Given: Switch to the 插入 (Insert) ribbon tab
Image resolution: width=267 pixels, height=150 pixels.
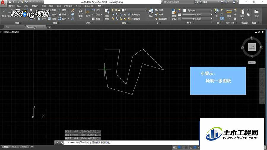Looking at the screenshot, I should point(19,6).
